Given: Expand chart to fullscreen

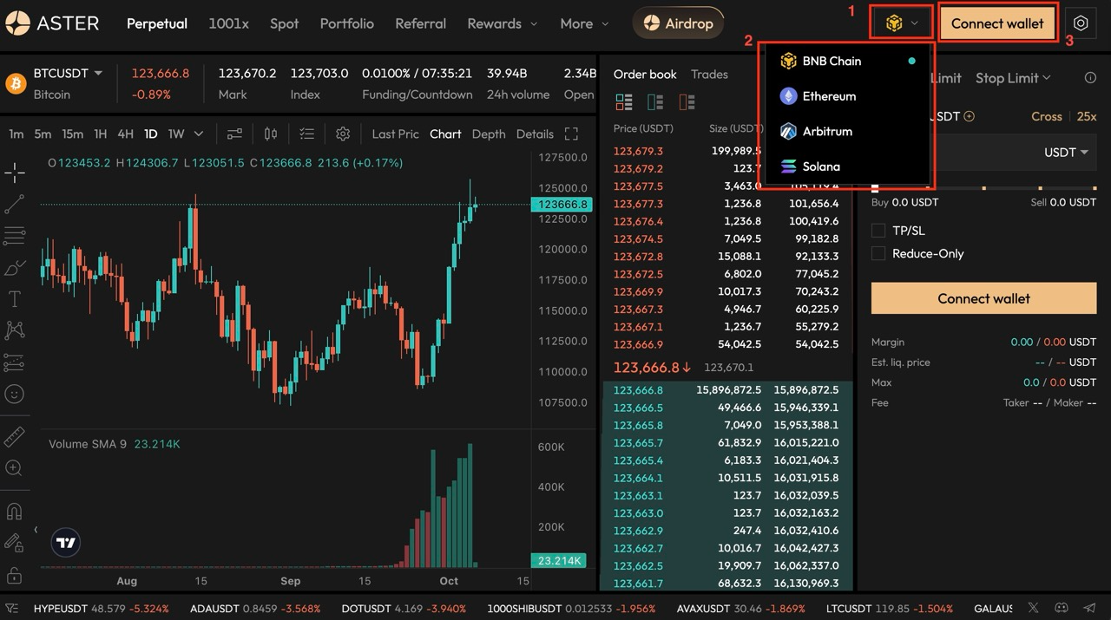Looking at the screenshot, I should (571, 134).
